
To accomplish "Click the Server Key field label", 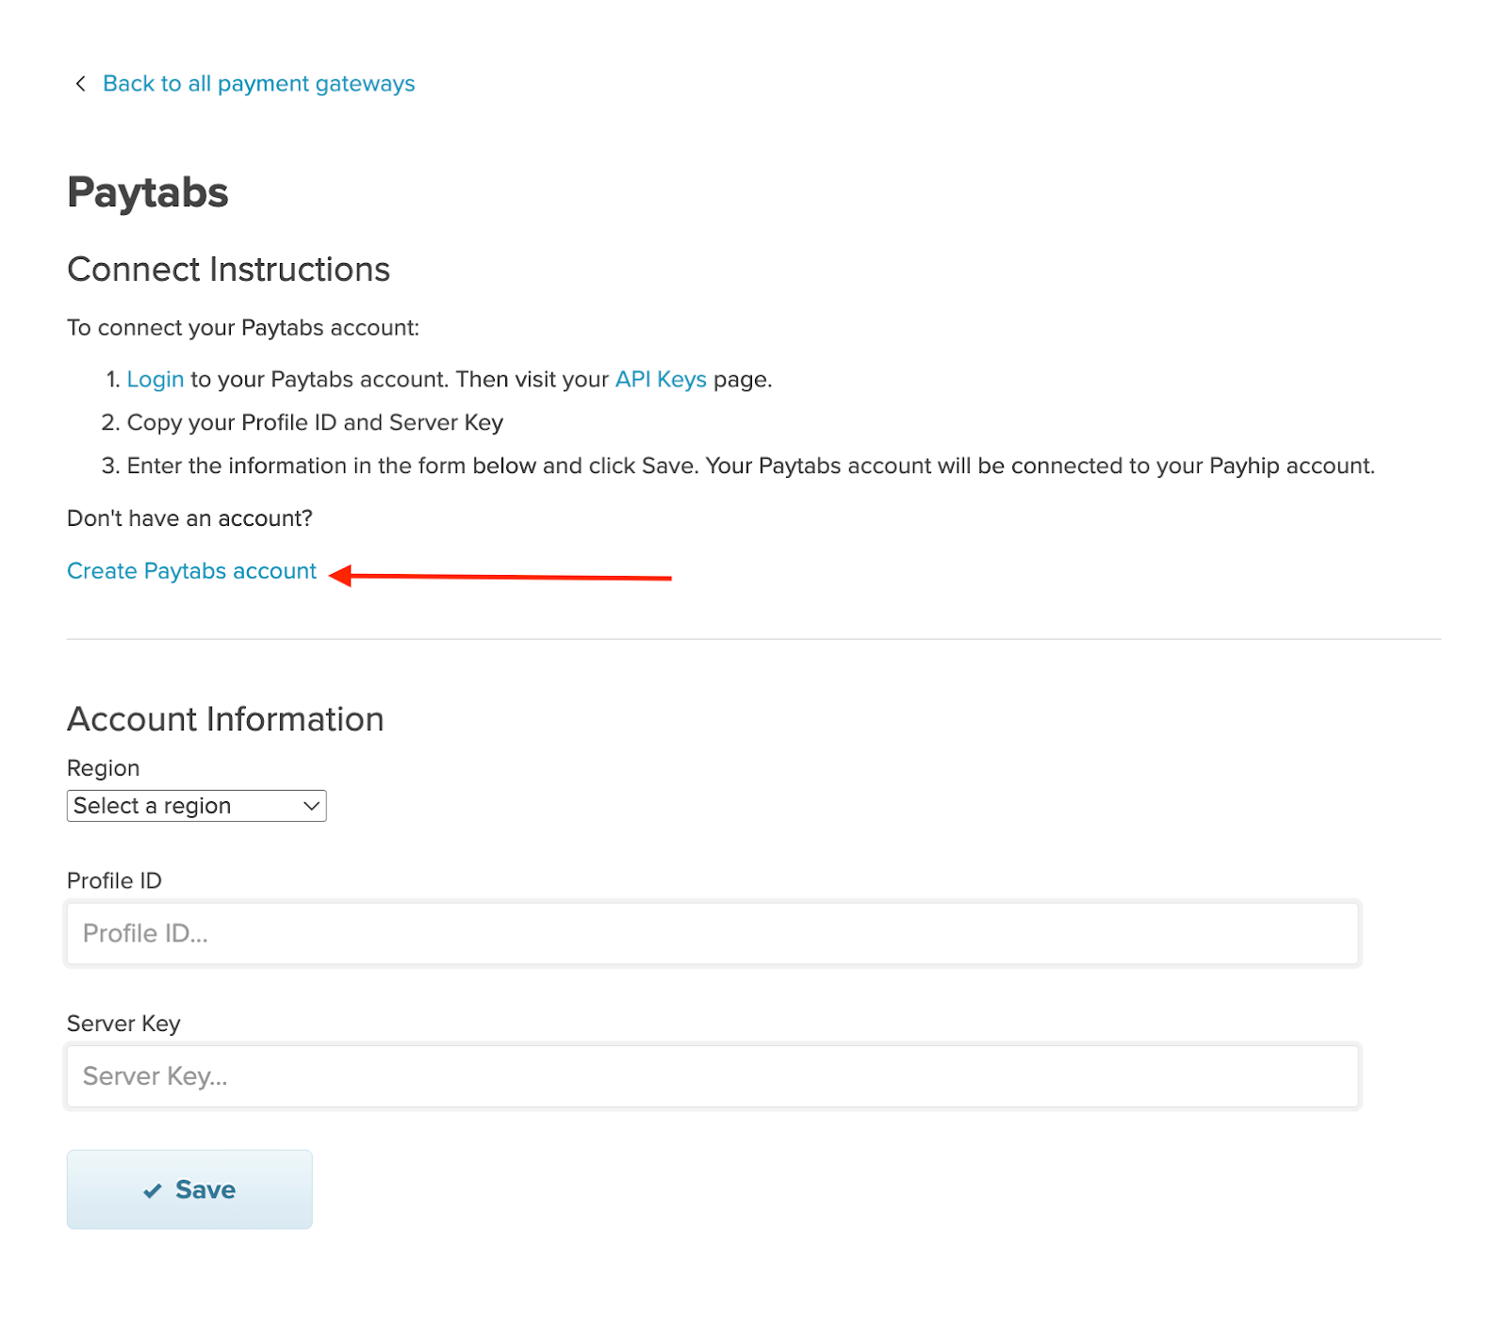I will (123, 1024).
